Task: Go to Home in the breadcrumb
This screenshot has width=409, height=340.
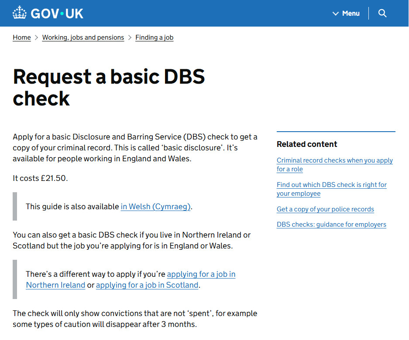Action: 22,37
